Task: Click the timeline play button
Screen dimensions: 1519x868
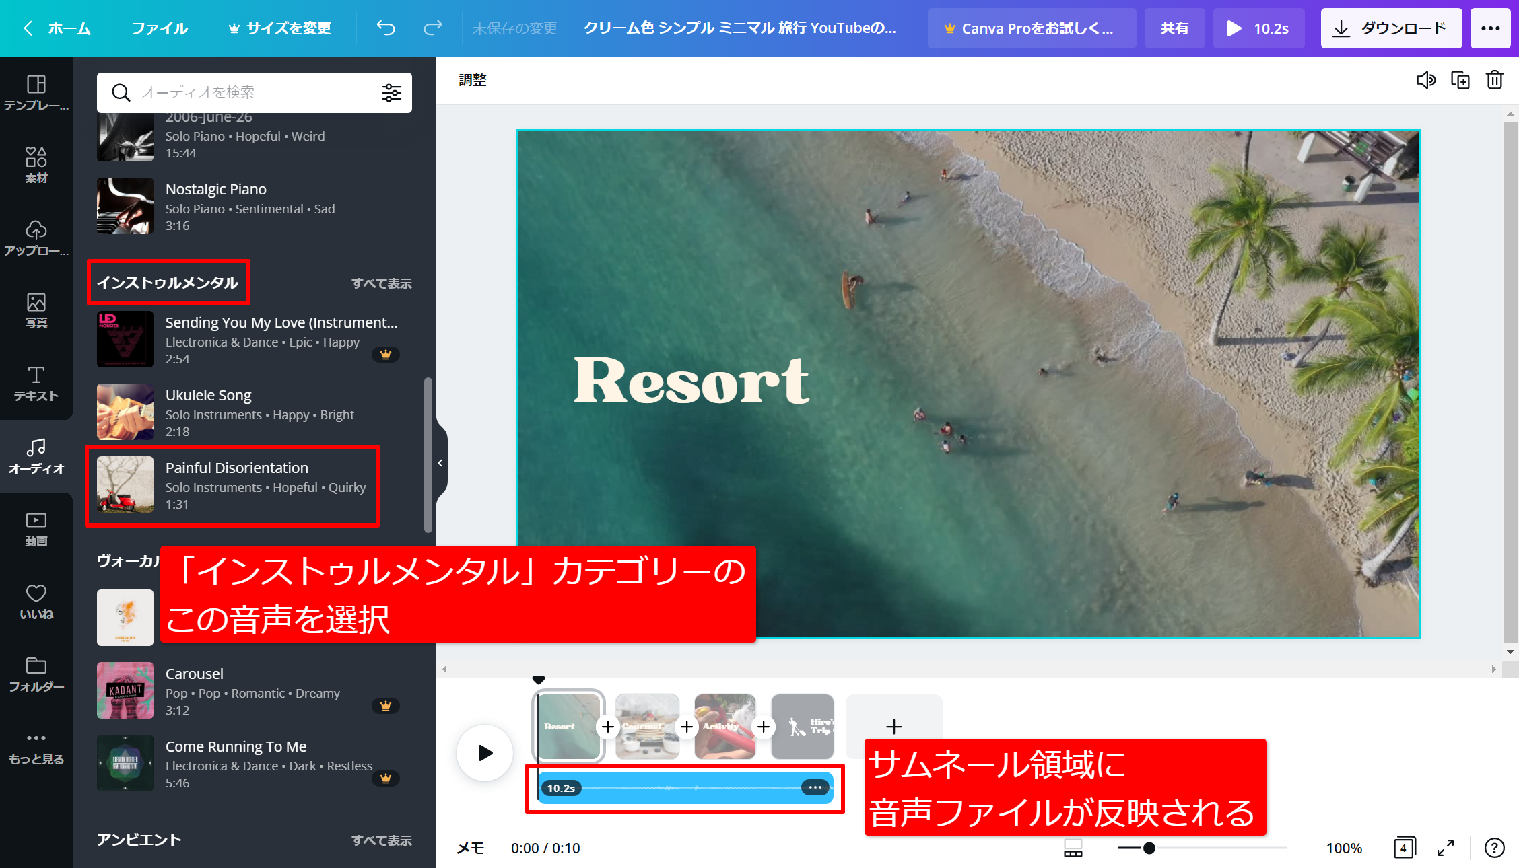Action: 485,752
